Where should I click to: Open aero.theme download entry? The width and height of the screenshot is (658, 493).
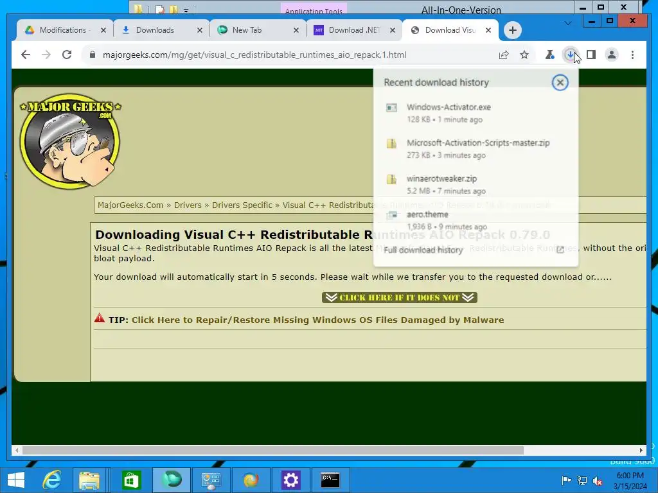coord(476,220)
